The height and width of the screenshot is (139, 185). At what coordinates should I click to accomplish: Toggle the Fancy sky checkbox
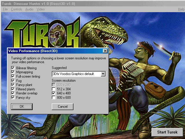tap(13, 97)
